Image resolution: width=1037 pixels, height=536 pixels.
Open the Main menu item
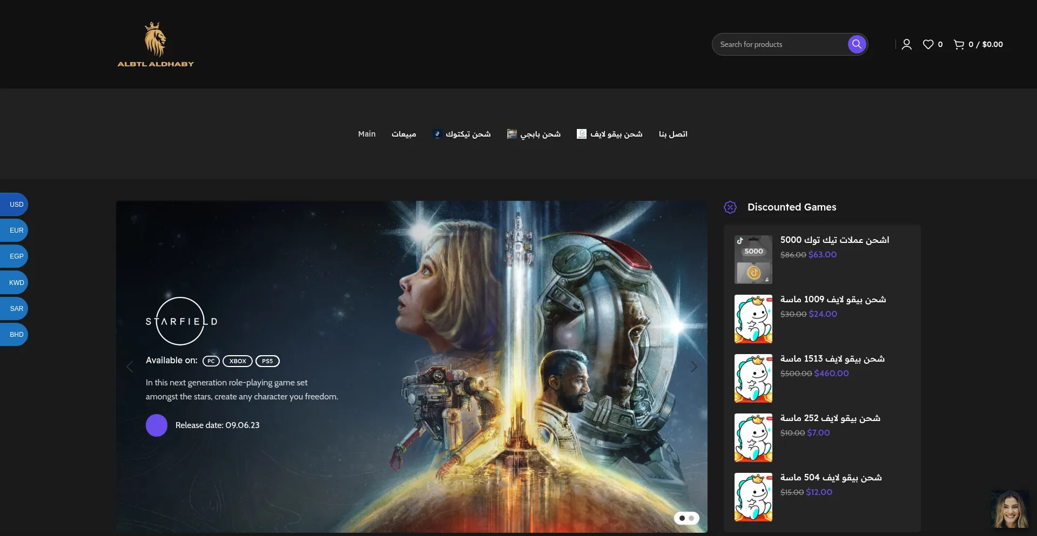[x=367, y=134]
